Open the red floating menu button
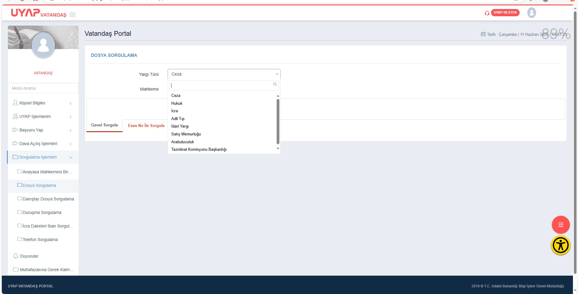The height and width of the screenshot is (294, 578). click(560, 225)
